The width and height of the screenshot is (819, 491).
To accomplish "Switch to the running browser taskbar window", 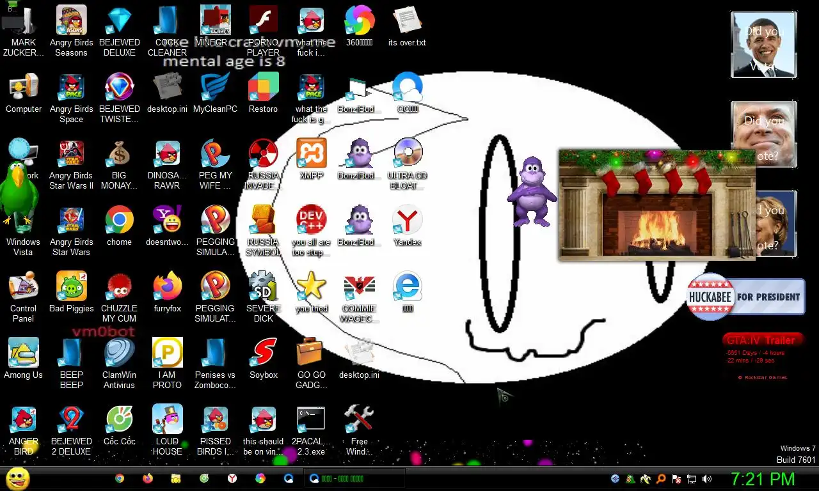I will tap(355, 478).
